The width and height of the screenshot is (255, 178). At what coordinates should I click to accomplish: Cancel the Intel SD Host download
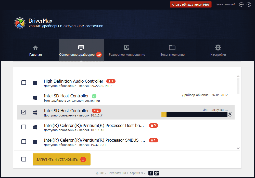click(230, 114)
